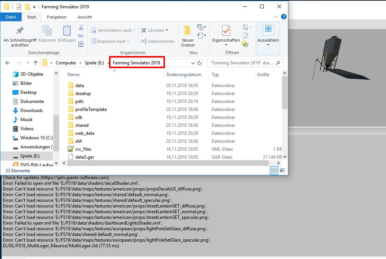Expand the Kopieren nach dropdown

(128, 41)
